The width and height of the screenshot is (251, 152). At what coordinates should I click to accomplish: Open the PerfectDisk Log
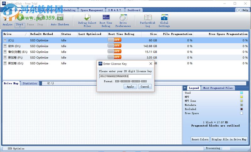click(148, 19)
